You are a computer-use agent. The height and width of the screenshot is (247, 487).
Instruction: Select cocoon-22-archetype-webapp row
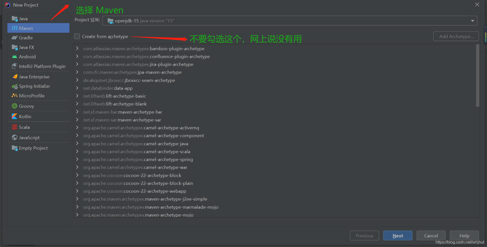coord(275,191)
